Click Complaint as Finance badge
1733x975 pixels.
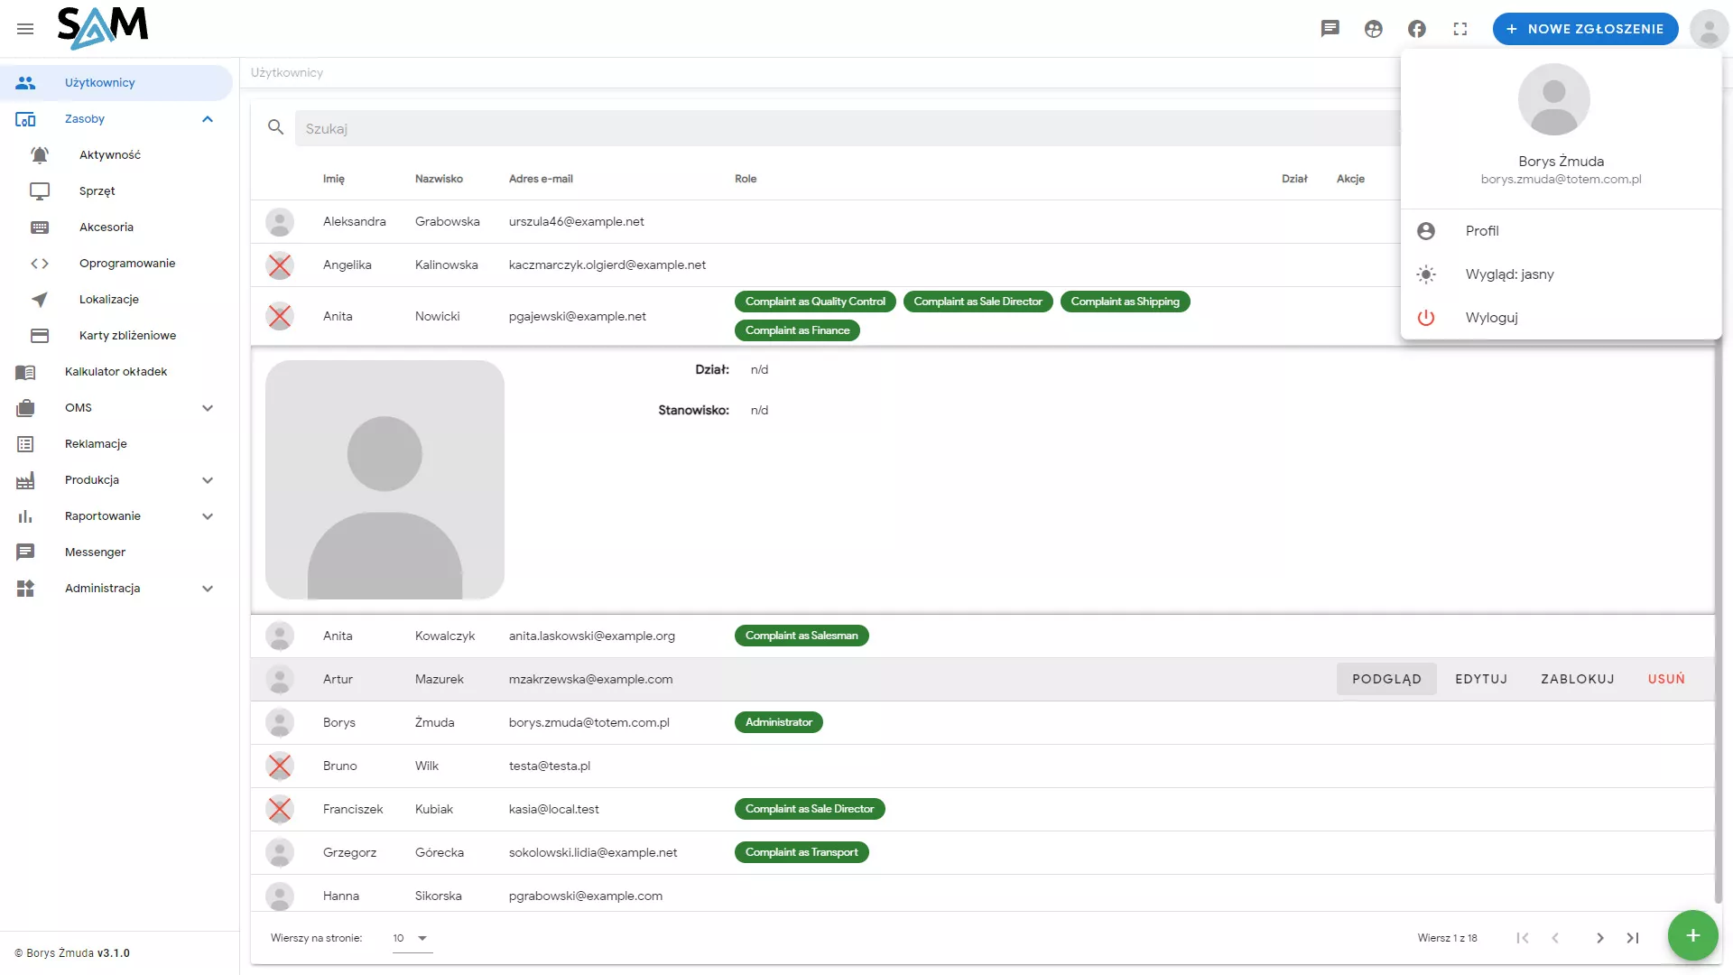pyautogui.click(x=797, y=330)
